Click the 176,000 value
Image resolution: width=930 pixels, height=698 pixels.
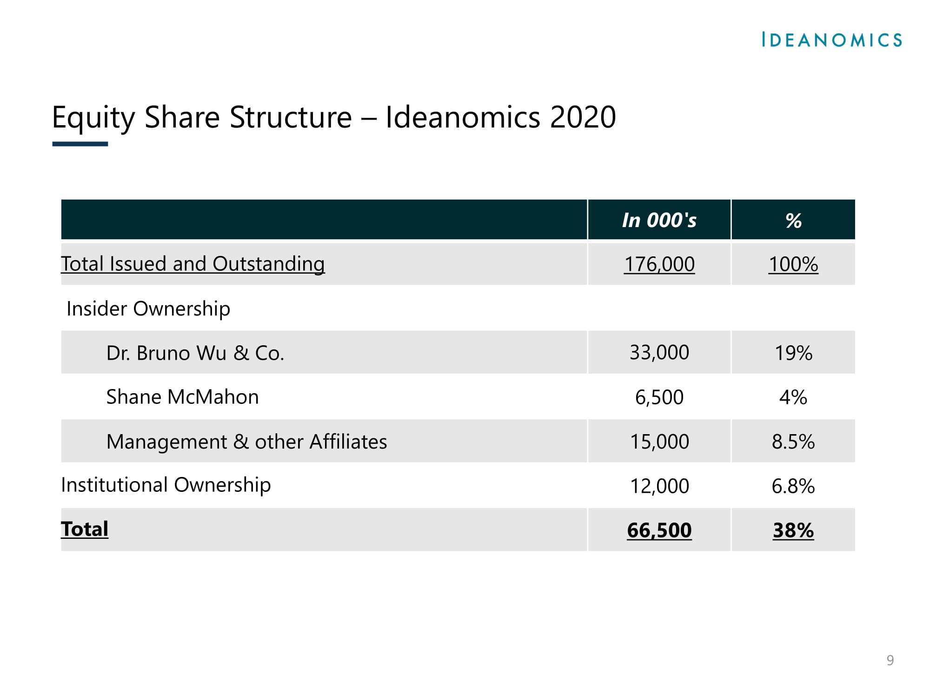coord(659,264)
